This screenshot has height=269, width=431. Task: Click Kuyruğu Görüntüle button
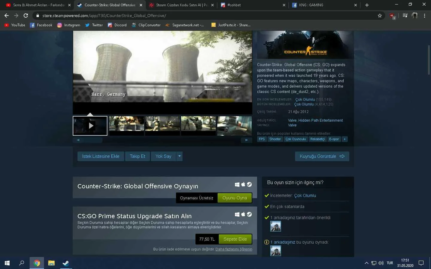[322, 156]
